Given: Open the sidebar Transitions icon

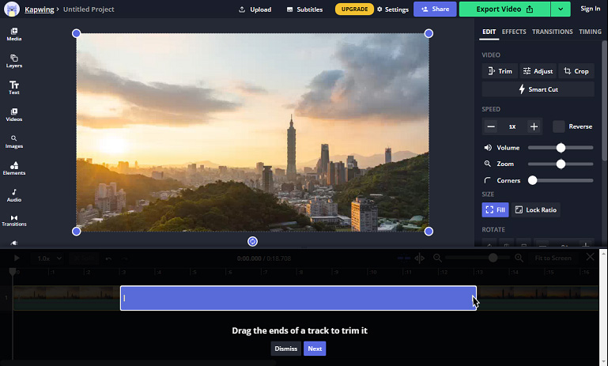Looking at the screenshot, I should click(x=14, y=221).
